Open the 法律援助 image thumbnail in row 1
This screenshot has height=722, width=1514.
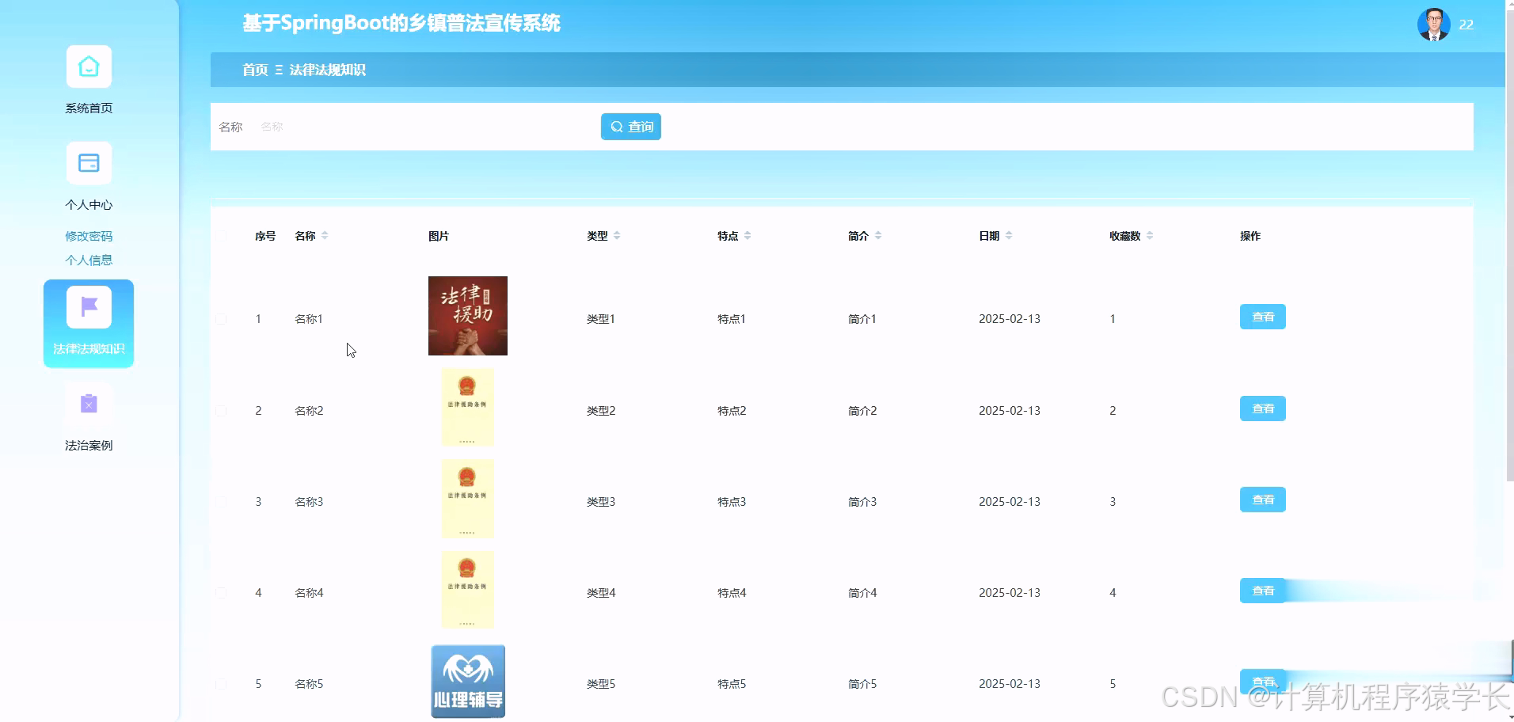coord(467,315)
